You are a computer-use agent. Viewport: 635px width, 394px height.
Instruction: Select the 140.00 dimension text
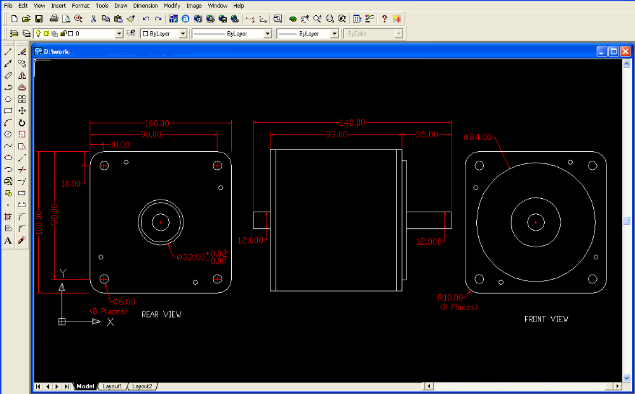(x=352, y=123)
